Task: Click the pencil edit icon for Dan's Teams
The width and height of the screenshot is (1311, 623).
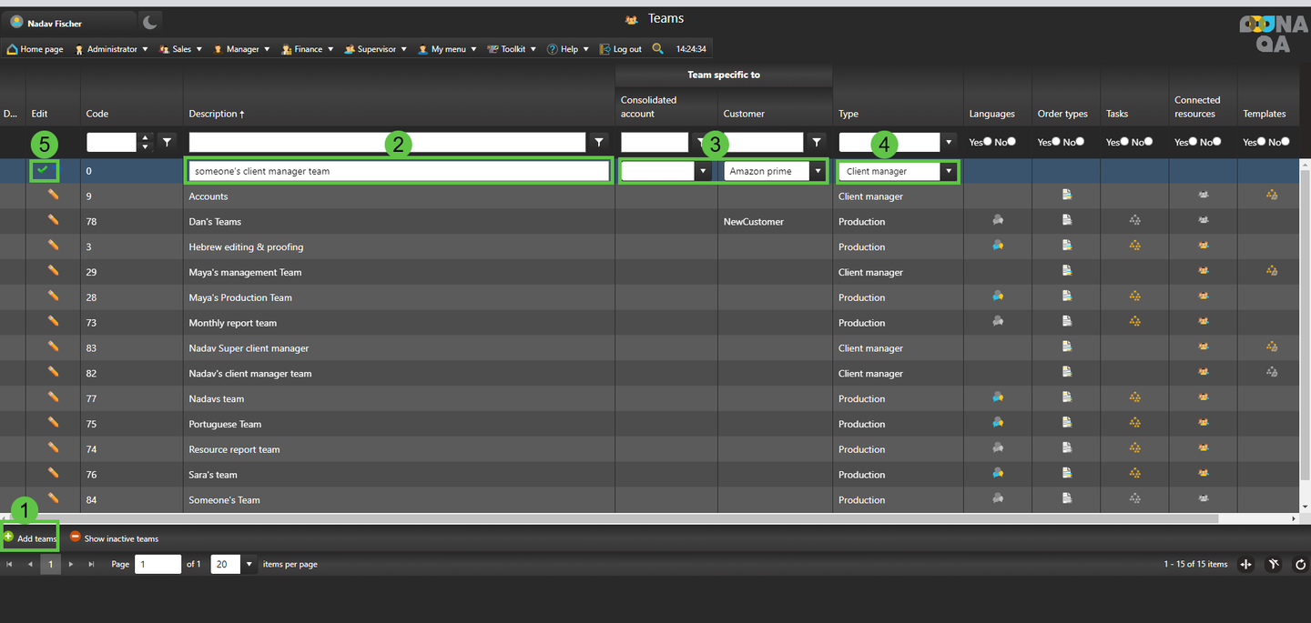Action: click(x=53, y=221)
